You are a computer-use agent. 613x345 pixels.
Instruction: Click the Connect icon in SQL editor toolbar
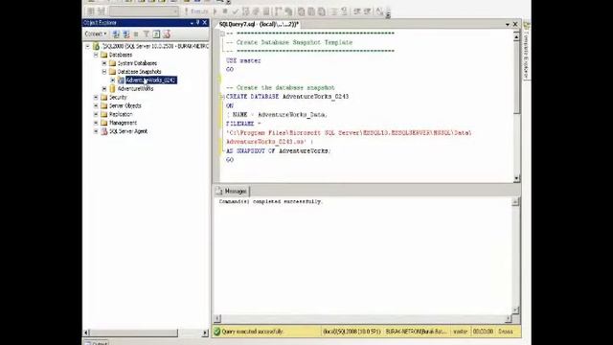click(x=91, y=11)
